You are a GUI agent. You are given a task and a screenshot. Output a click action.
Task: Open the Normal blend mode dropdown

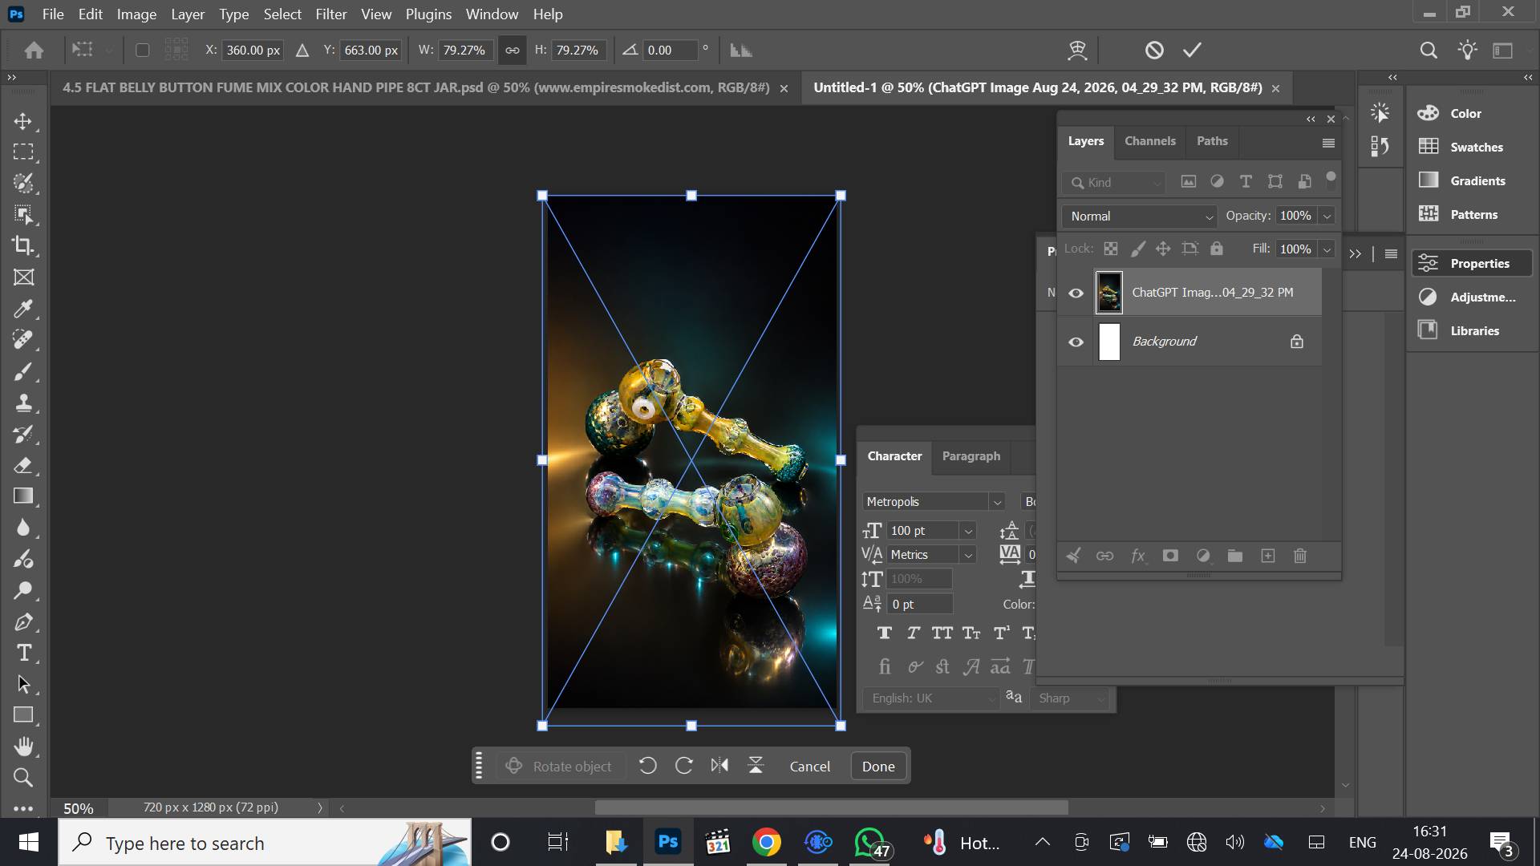(x=1140, y=216)
